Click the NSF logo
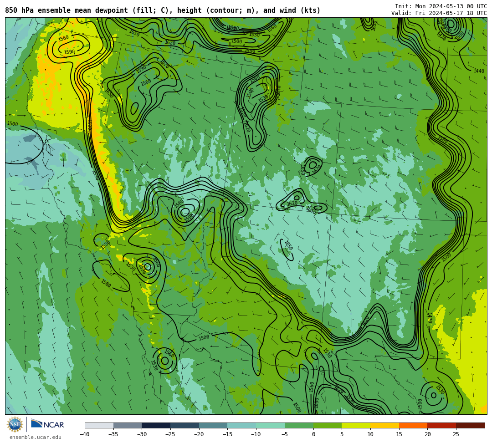The height and width of the screenshot is (443, 492). coord(15,424)
